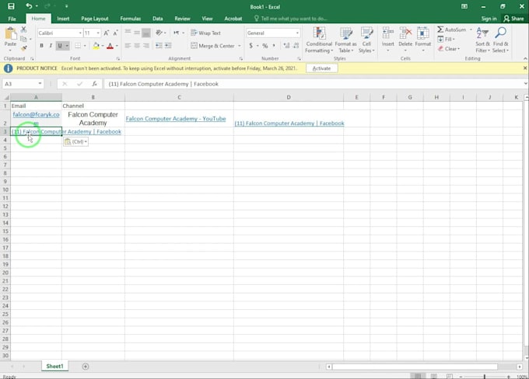Open Cell Styles gallery
529x379 pixels.
click(366, 40)
